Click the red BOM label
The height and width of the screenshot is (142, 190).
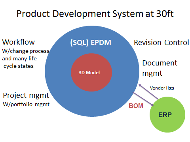point(136,106)
